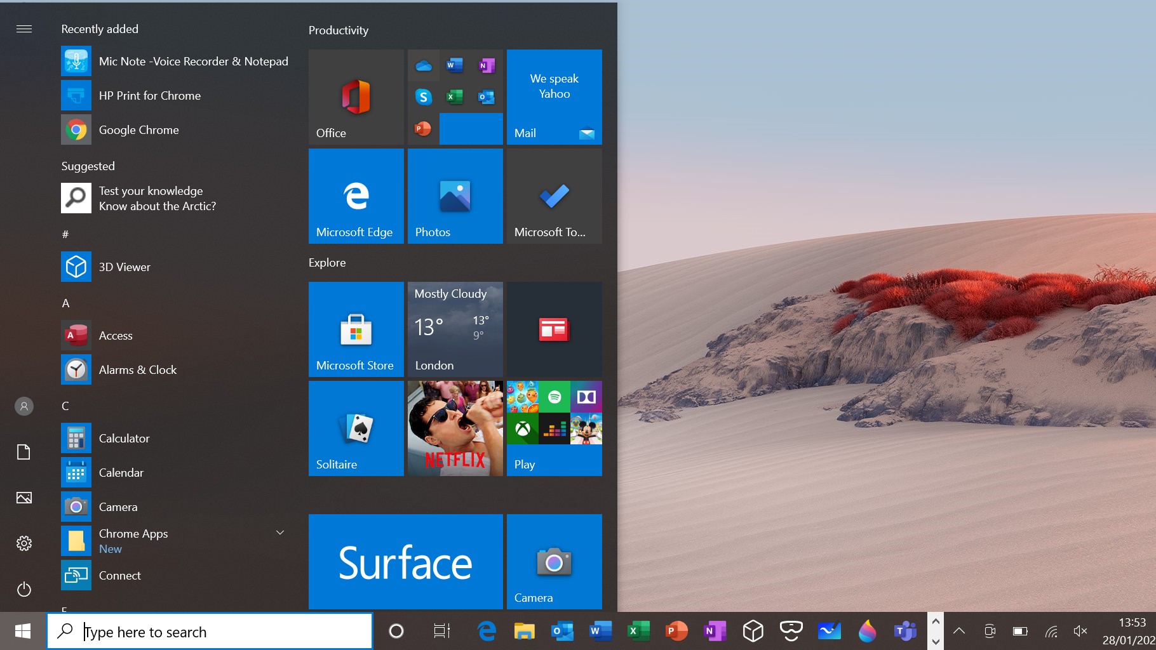1156x650 pixels.
Task: Launch Edge from the taskbar
Action: pos(487,631)
